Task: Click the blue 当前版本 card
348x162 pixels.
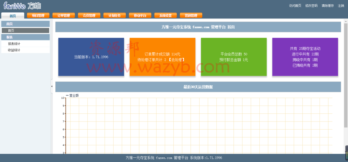Action: pos(91,57)
